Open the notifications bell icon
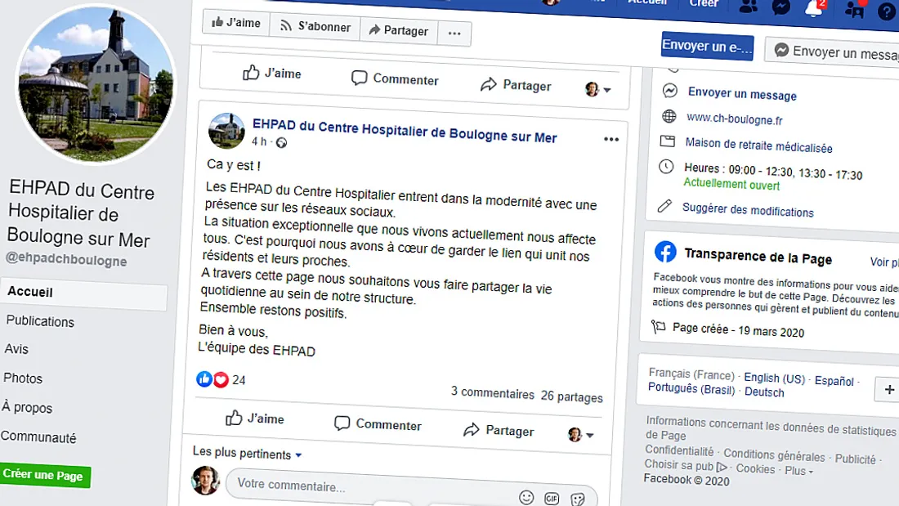 (x=813, y=8)
